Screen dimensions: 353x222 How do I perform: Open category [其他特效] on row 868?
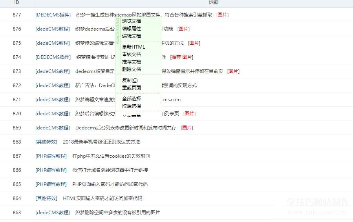pyautogui.click(x=46, y=142)
